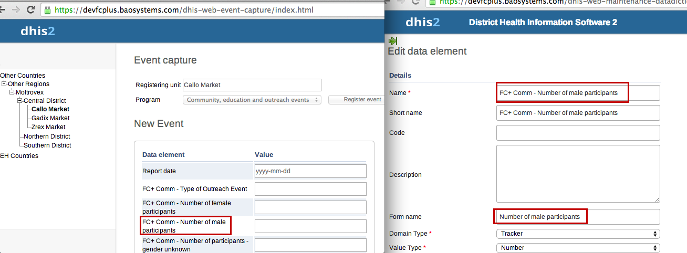Click the dhis2 logo in the right window

coord(423,22)
